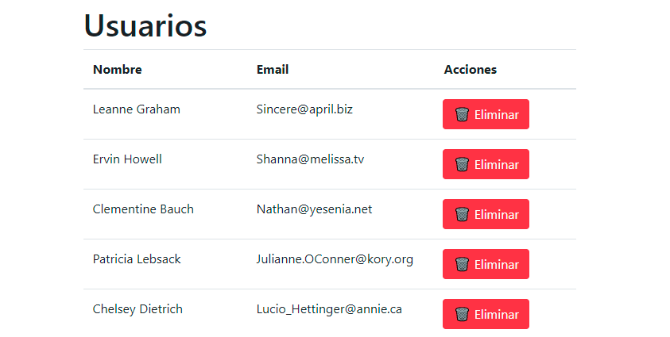670x337 pixels.
Task: Click trash icon in Clementine Bauch's row
Action: (462, 214)
